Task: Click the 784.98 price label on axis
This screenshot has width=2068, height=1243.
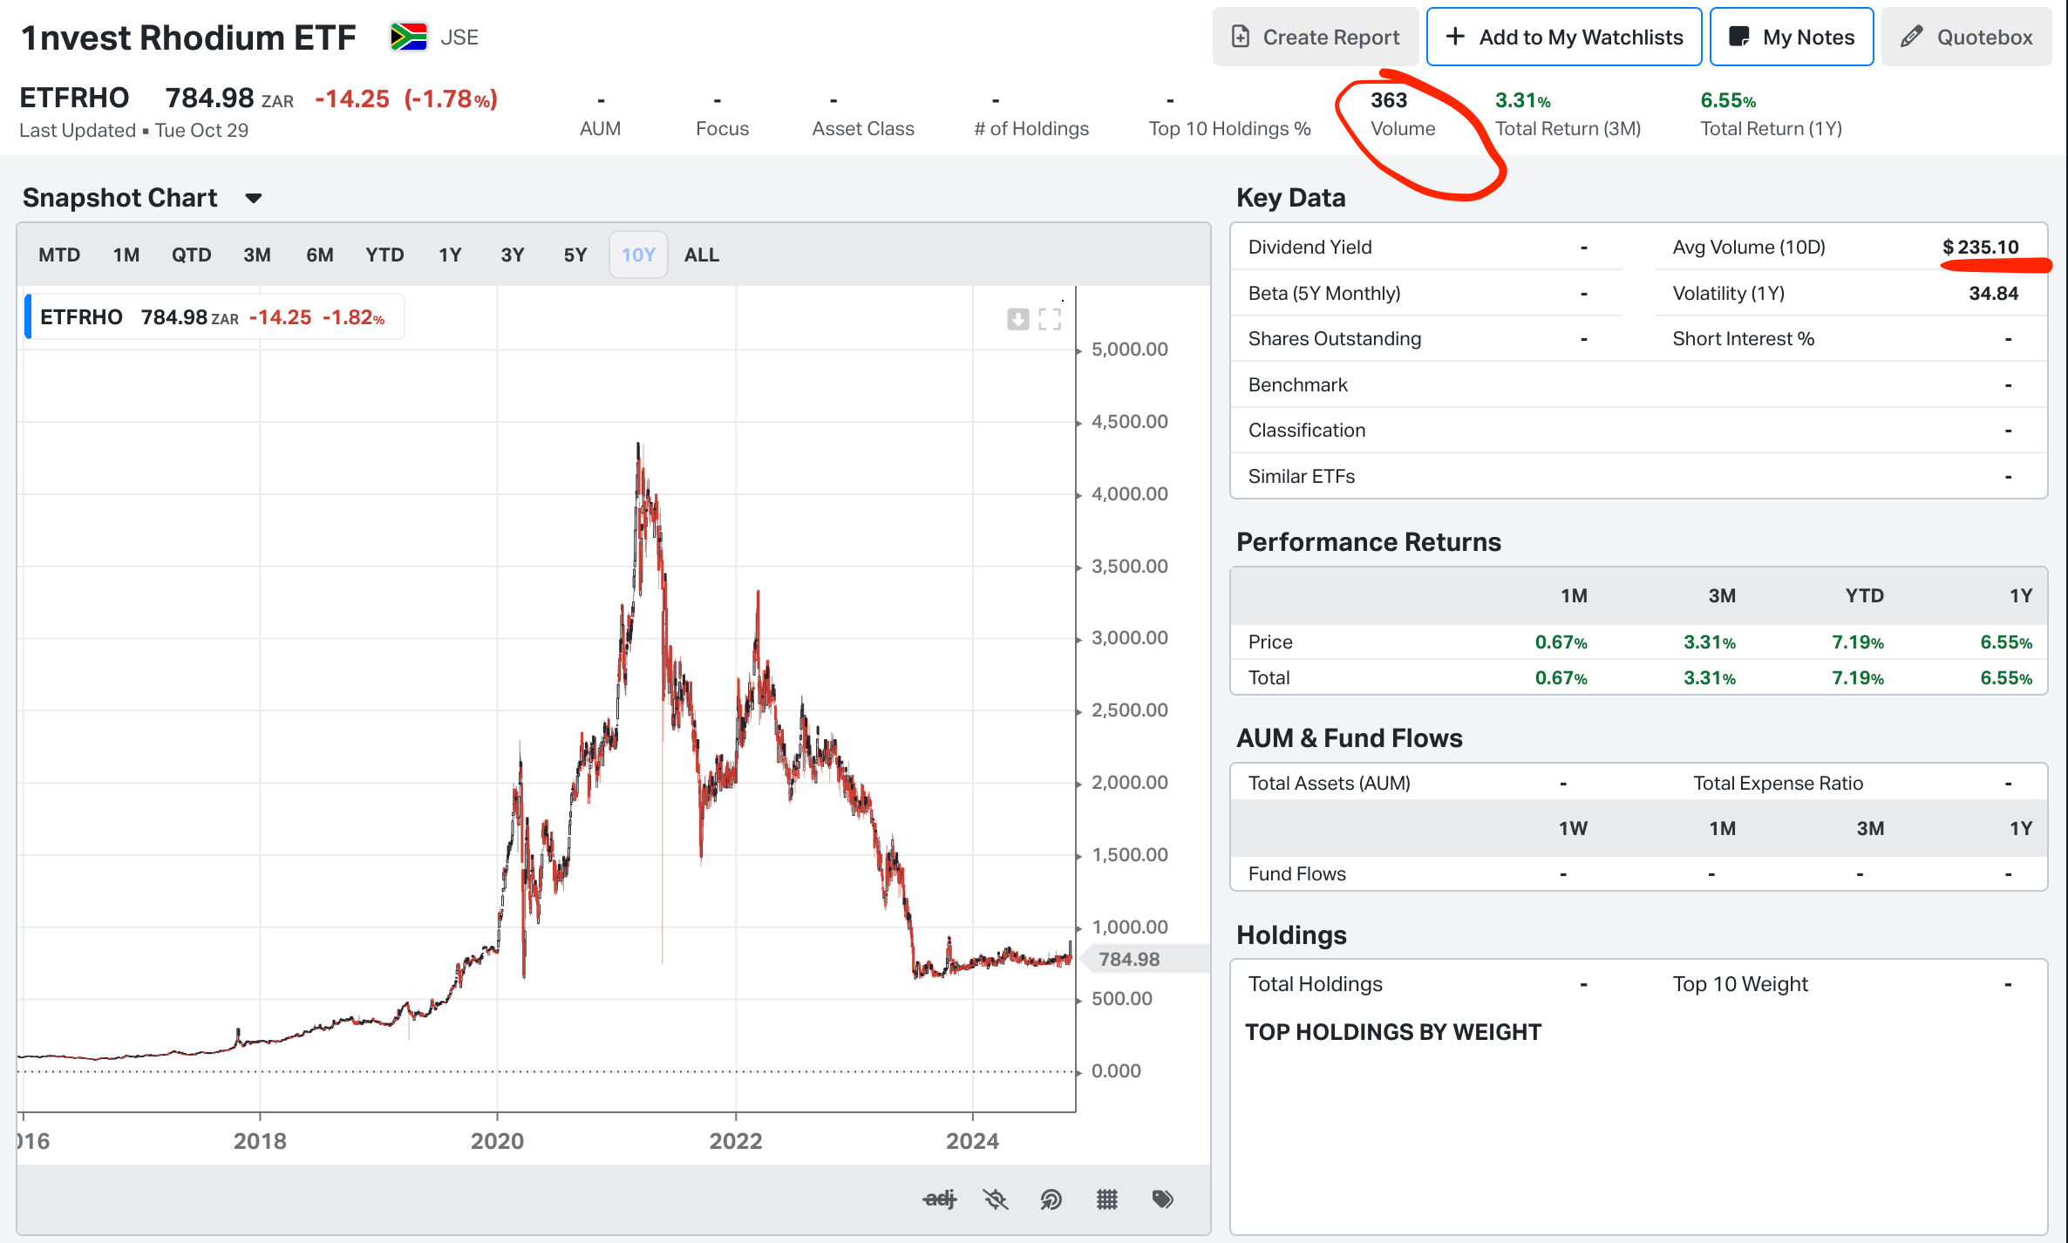Action: [1129, 959]
